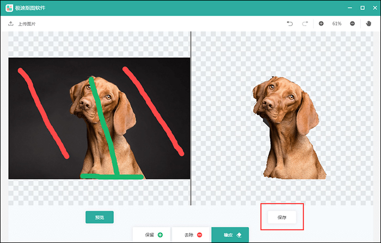
Task: Select the 去除 (remove) brush tool
Action: (192, 235)
